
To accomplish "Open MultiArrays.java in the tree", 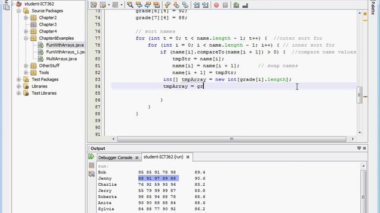I will [62, 59].
